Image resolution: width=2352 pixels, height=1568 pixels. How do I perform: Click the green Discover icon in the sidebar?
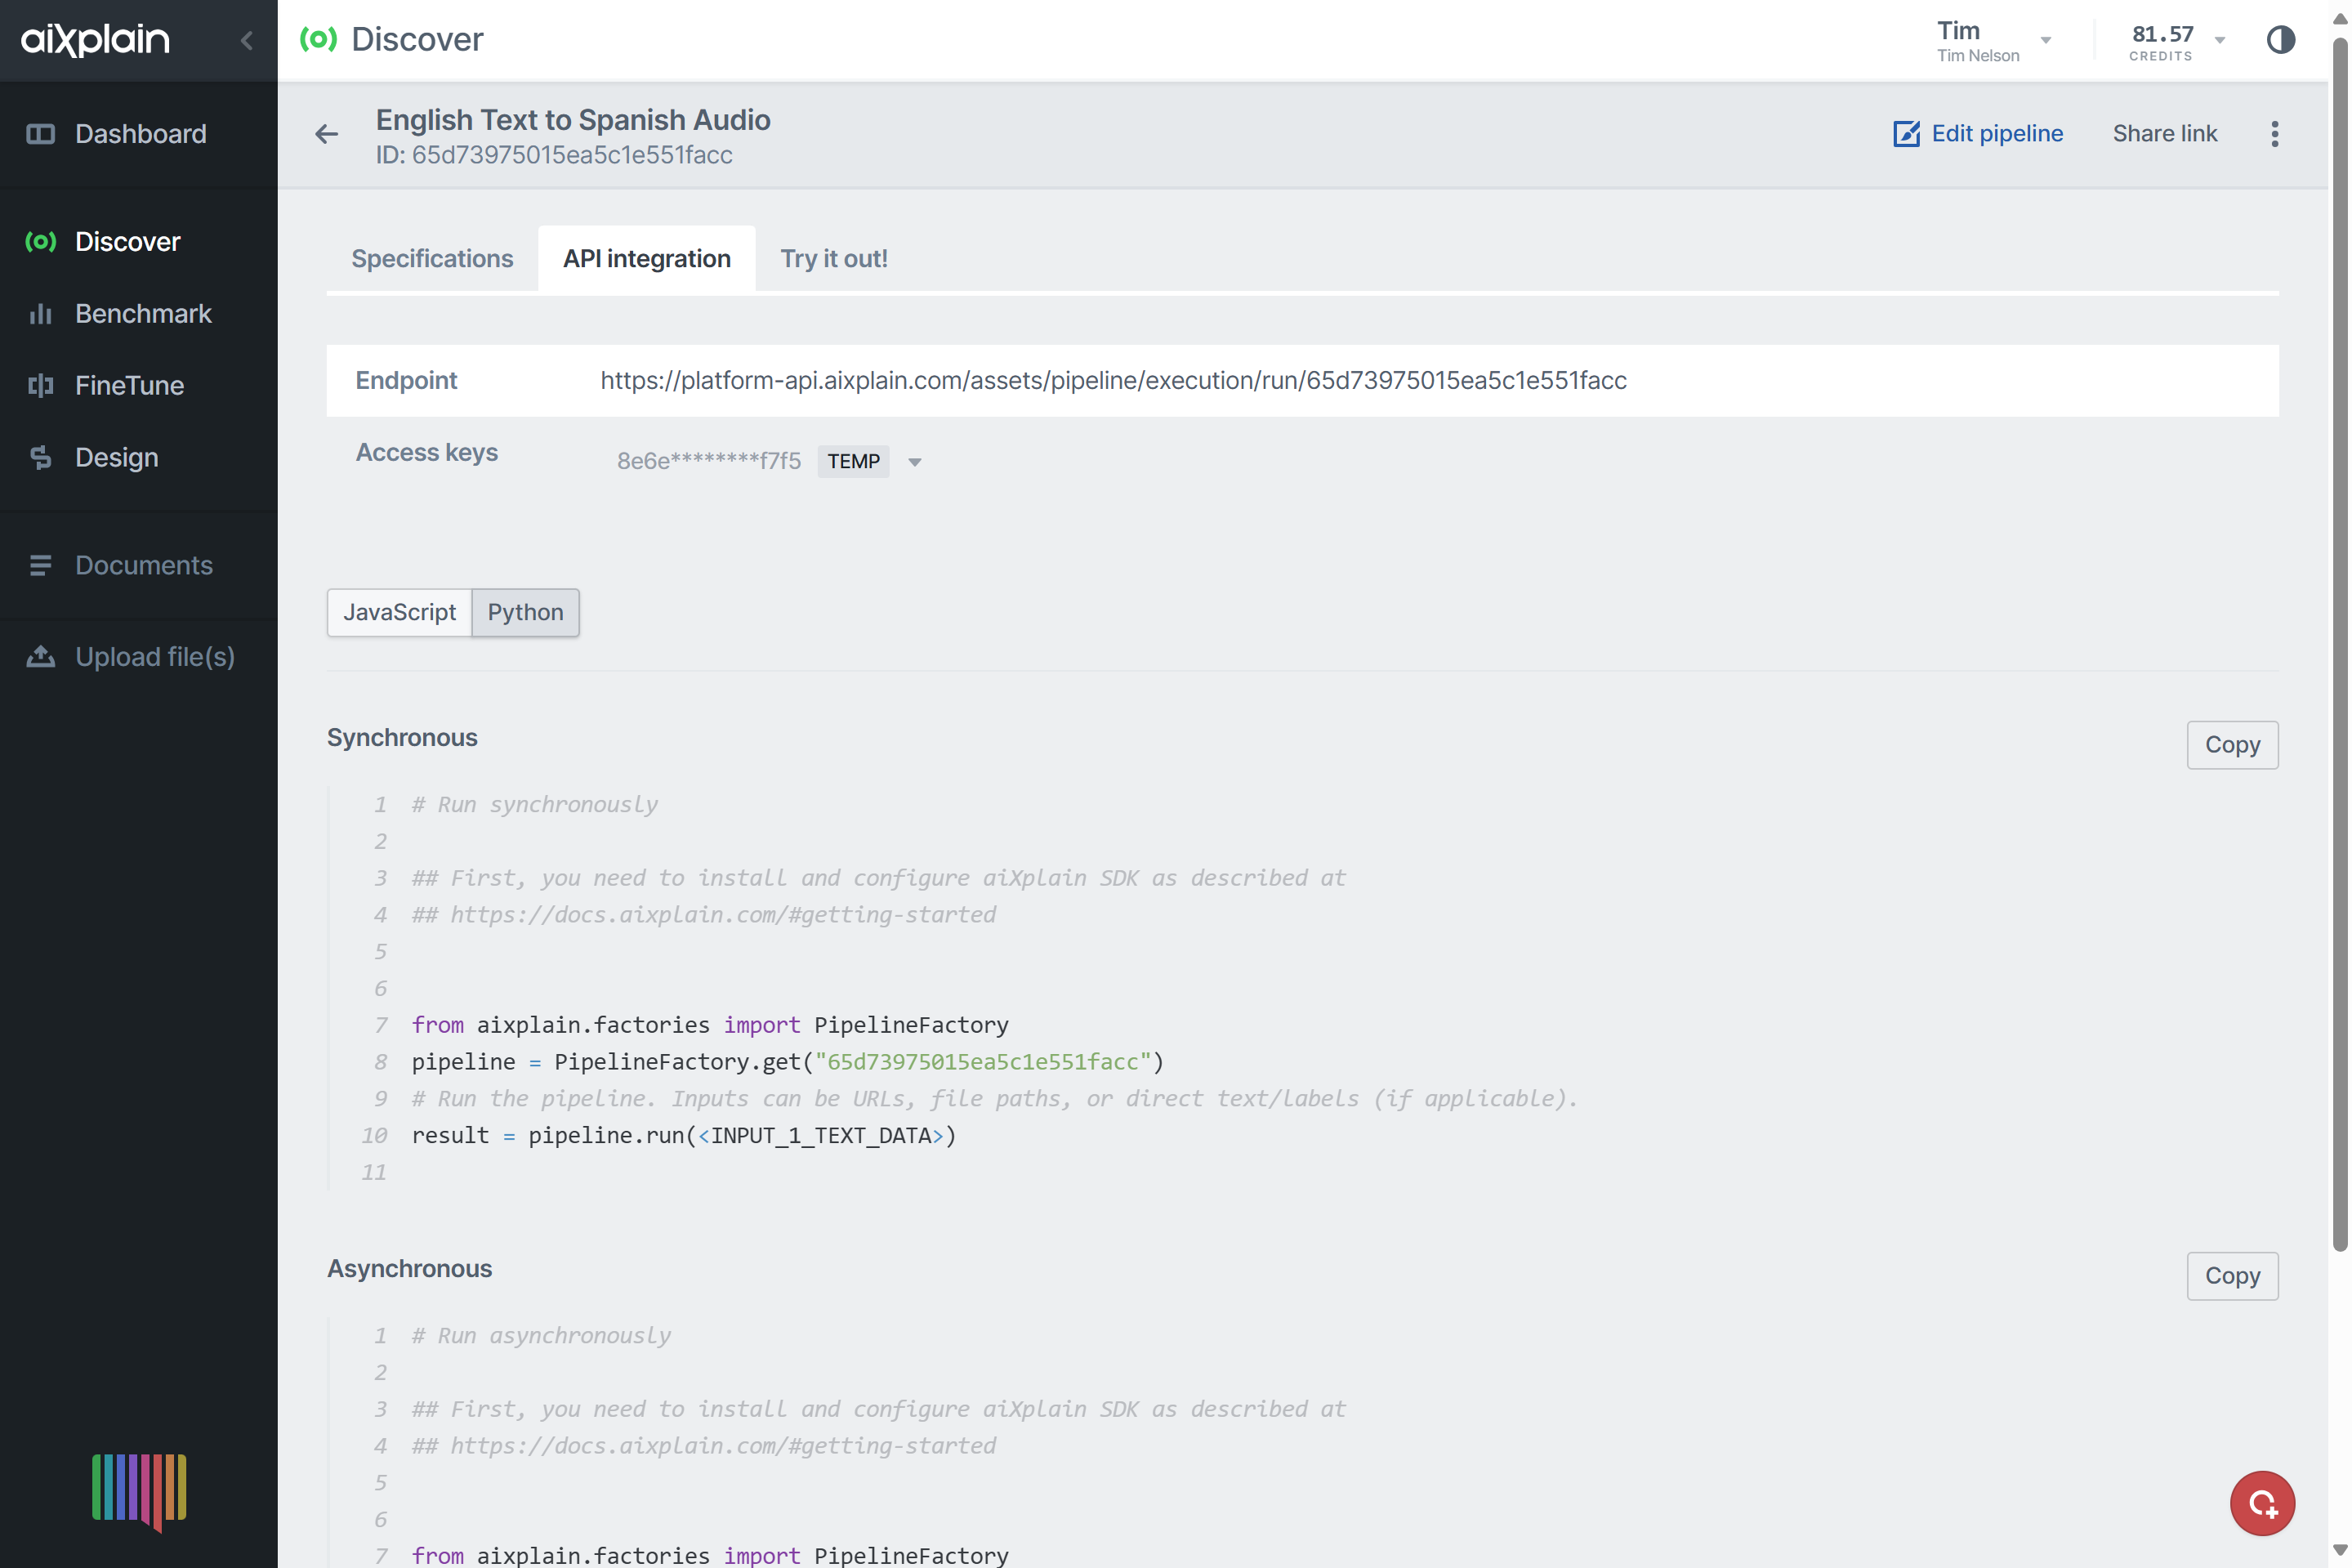coord(40,242)
